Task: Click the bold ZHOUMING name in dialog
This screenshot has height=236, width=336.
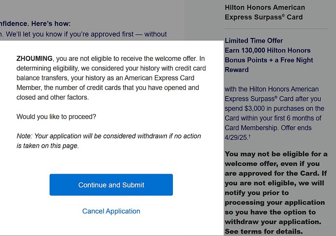Action: tap(34, 59)
